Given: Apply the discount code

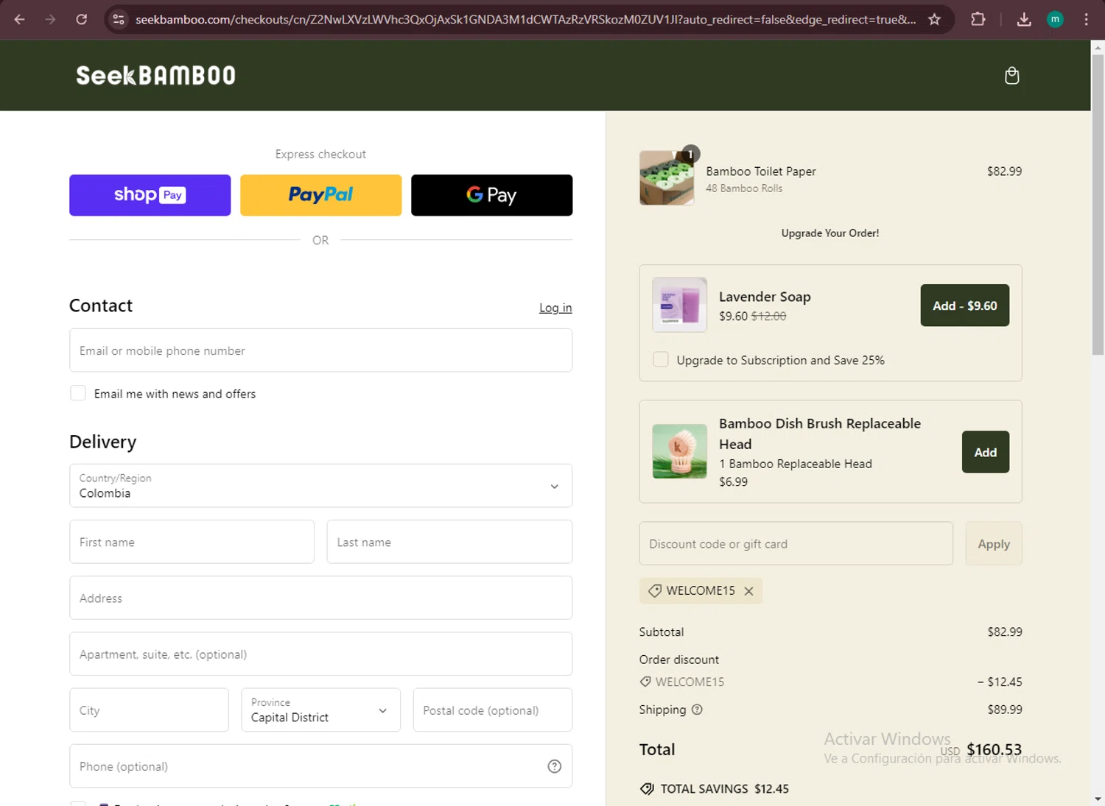Looking at the screenshot, I should (994, 544).
